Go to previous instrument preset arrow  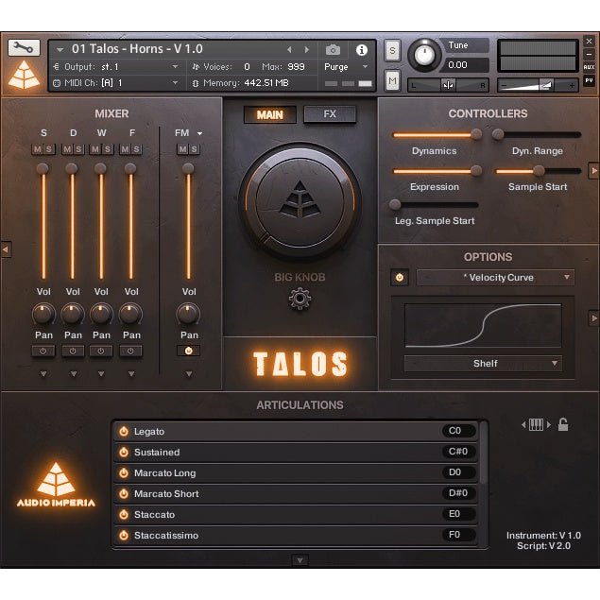coord(289,50)
